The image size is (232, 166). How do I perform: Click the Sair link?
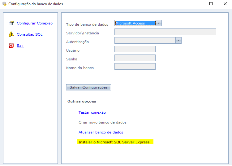click(20, 46)
